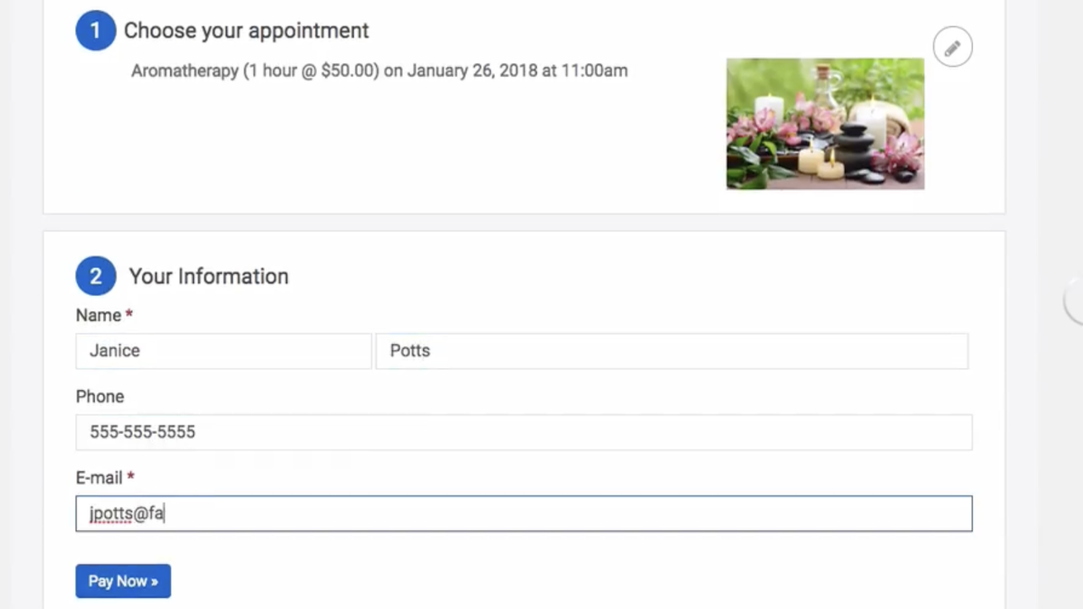This screenshot has width=1083, height=609.
Task: Focus the first name field containing Janice
Action: (x=224, y=351)
